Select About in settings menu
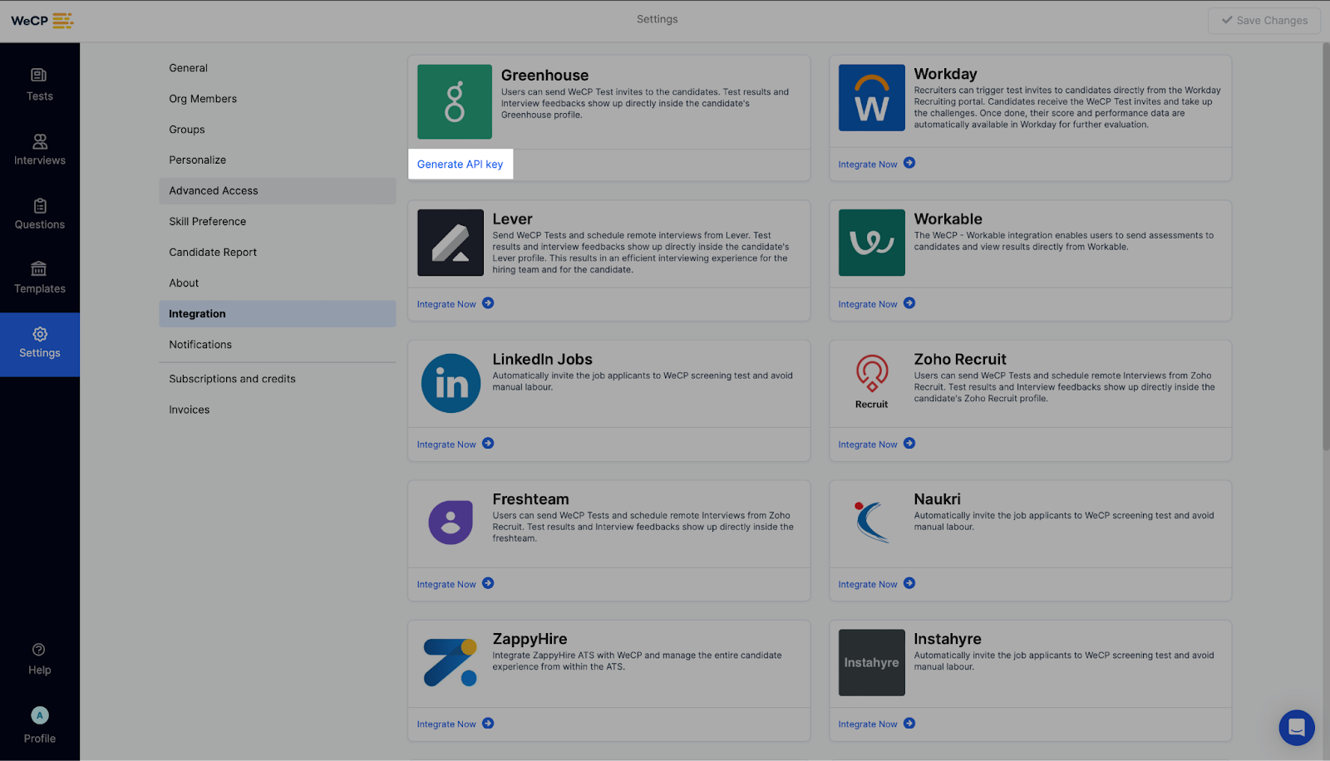Image resolution: width=1330 pixels, height=761 pixels. [278, 283]
